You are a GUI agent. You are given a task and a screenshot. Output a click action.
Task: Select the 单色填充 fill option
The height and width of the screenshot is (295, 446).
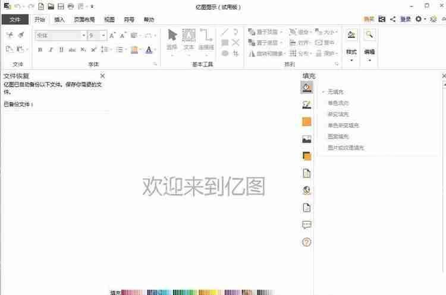coord(338,103)
